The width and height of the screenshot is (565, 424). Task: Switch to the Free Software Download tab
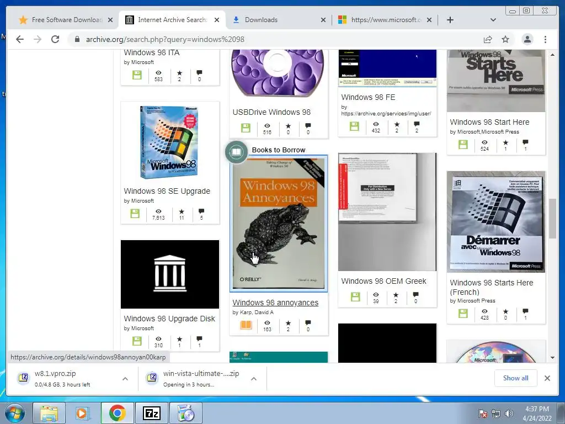67,20
